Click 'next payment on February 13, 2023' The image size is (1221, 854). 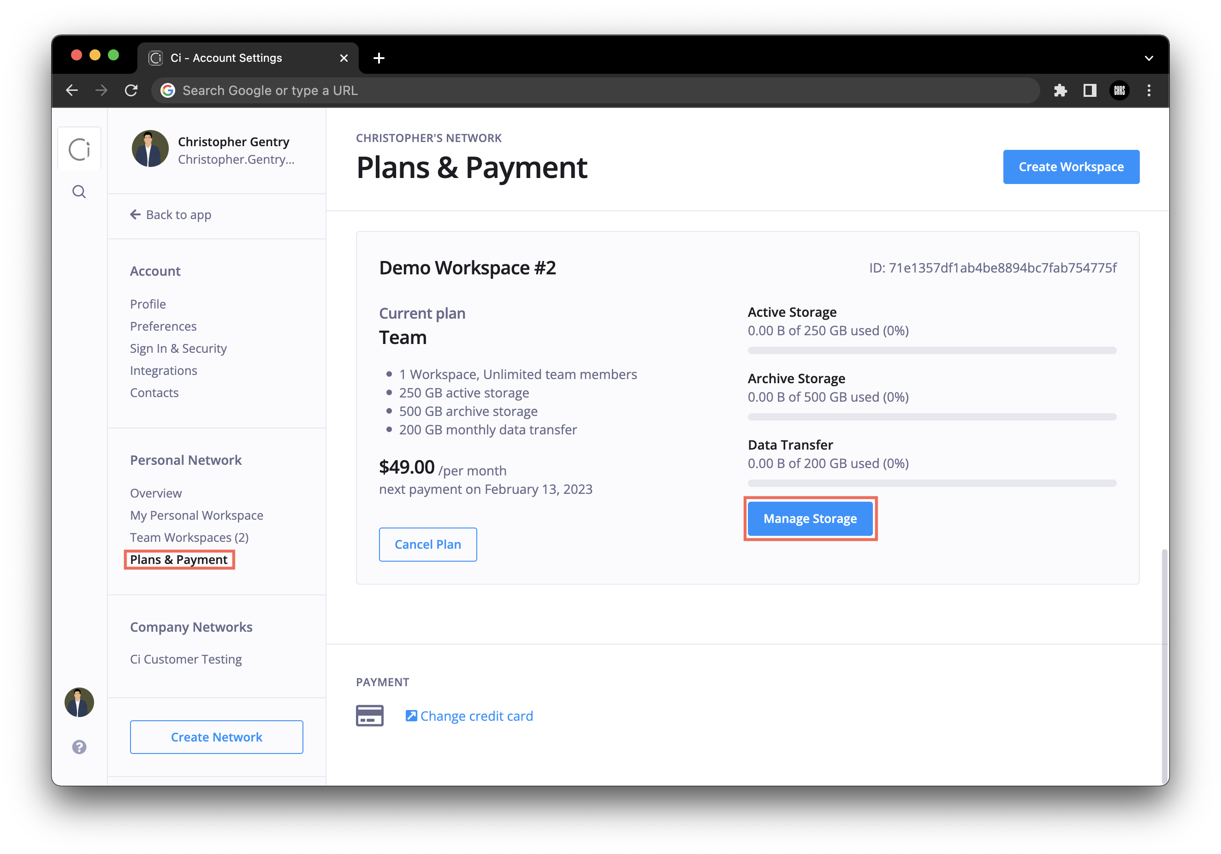point(486,489)
